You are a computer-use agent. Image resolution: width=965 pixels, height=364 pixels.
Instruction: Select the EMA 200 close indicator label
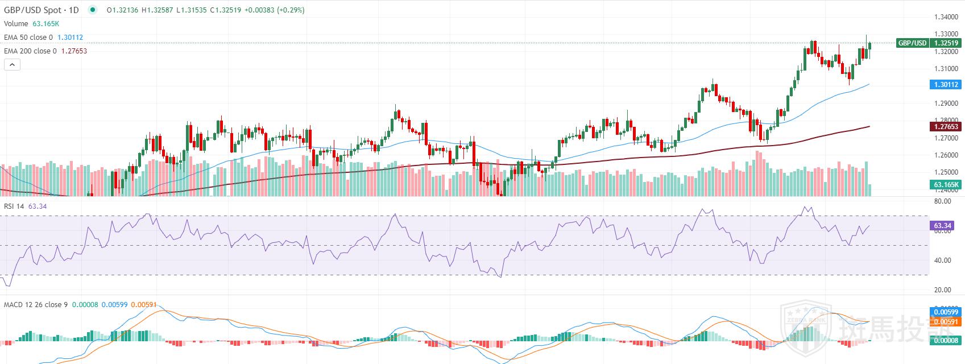pos(30,51)
